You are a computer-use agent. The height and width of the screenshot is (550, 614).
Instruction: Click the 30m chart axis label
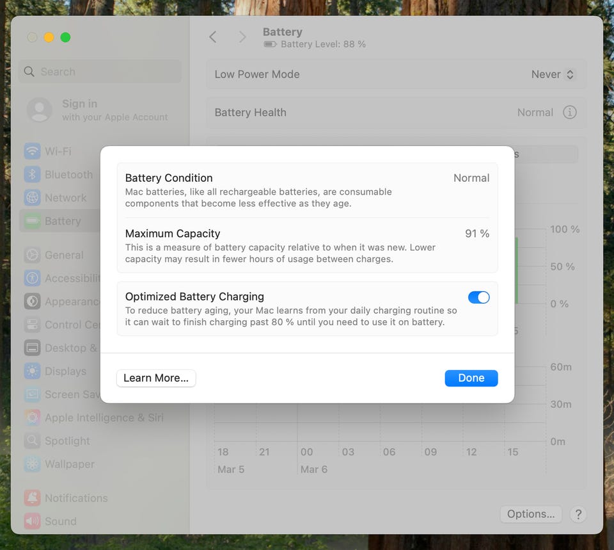pos(561,404)
